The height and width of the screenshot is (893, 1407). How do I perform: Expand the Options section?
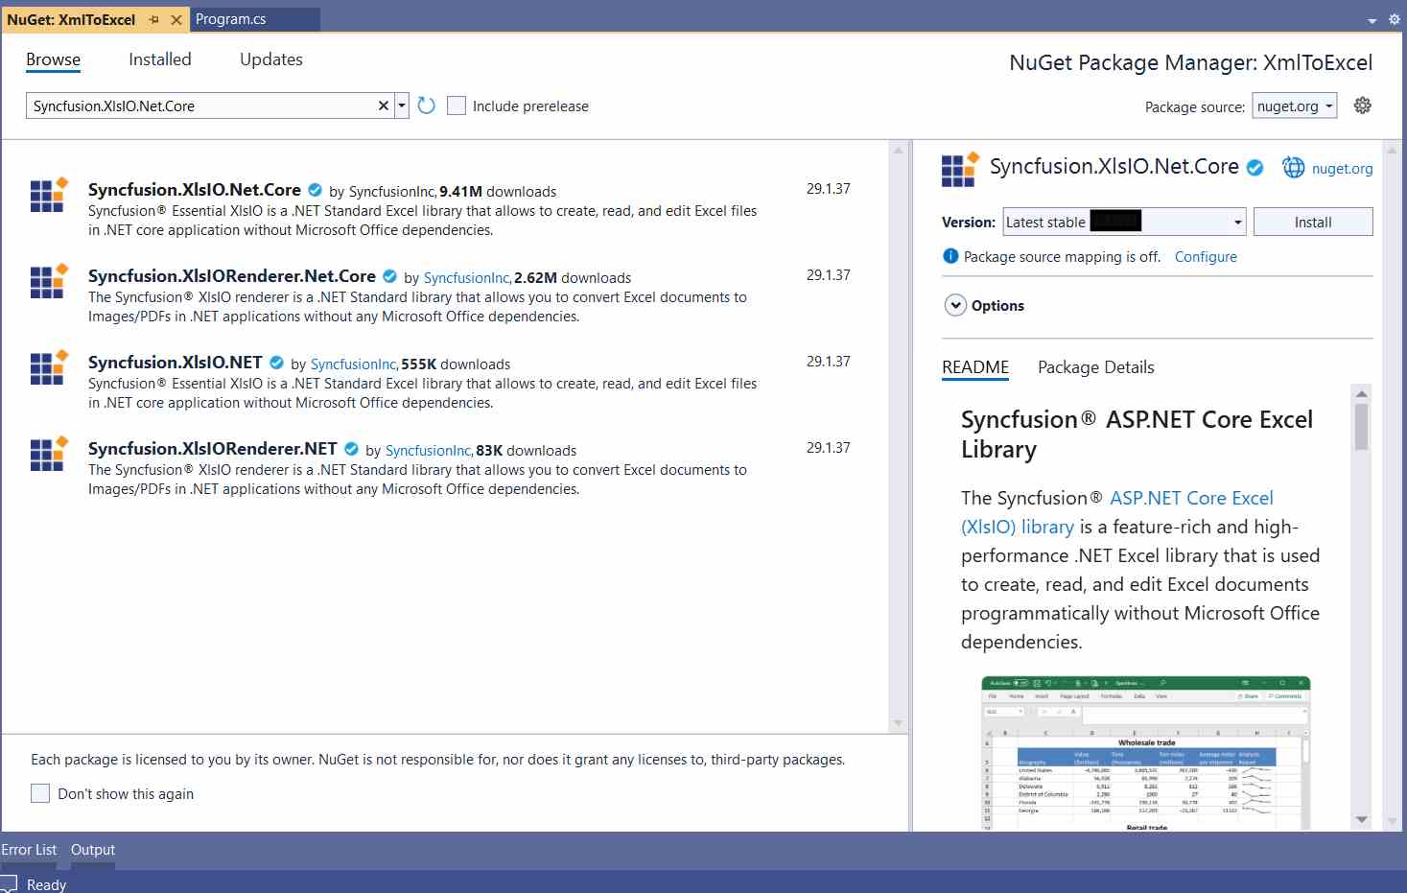click(955, 305)
